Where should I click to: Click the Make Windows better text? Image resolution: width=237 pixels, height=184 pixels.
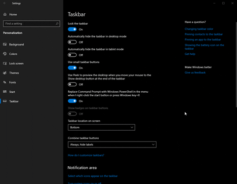[198, 67]
